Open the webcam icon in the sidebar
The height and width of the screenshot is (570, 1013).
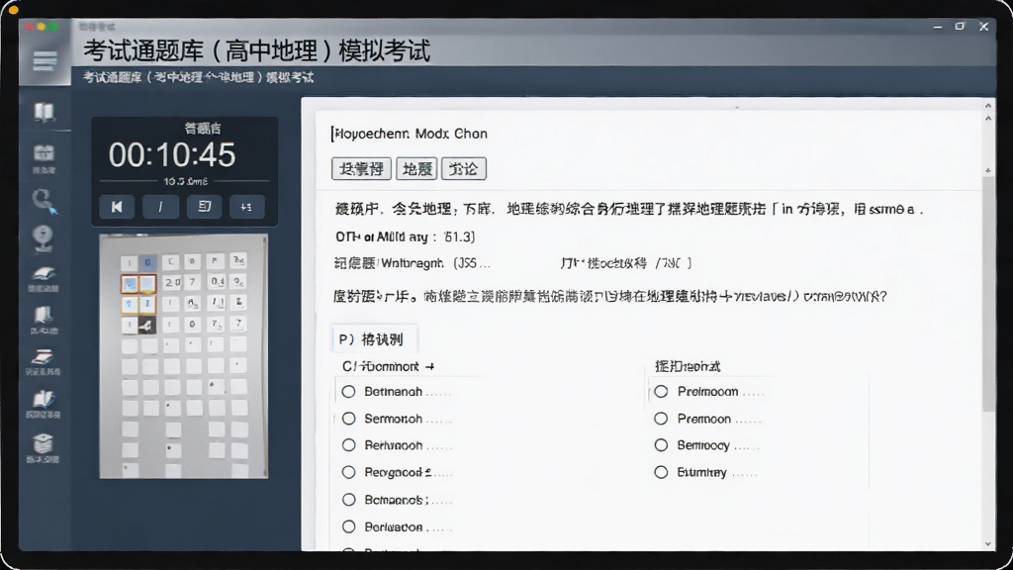tap(44, 237)
